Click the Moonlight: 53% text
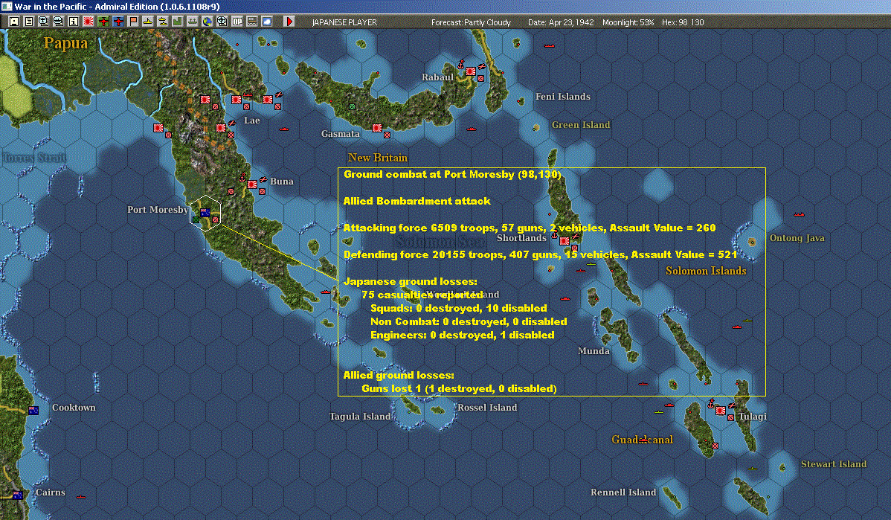The height and width of the screenshot is (520, 891). click(628, 22)
